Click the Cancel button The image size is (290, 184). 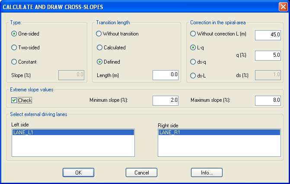click(141, 172)
